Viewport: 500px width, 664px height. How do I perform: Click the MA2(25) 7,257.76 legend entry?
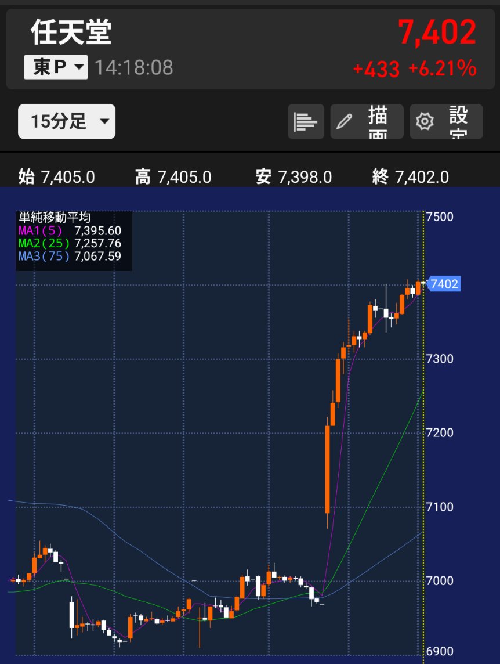pyautogui.click(x=70, y=244)
